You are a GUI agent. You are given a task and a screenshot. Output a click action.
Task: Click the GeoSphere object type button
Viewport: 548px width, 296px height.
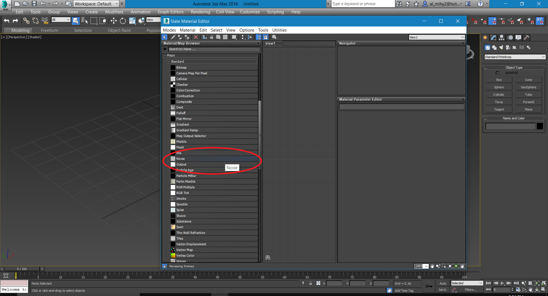pyautogui.click(x=528, y=87)
